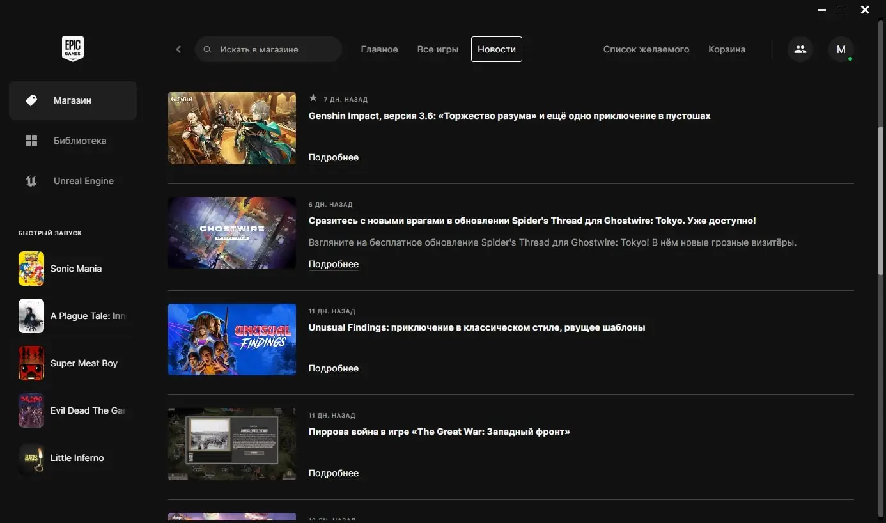Click the Ghostwire news description text
The image size is (886, 523).
pyautogui.click(x=552, y=242)
